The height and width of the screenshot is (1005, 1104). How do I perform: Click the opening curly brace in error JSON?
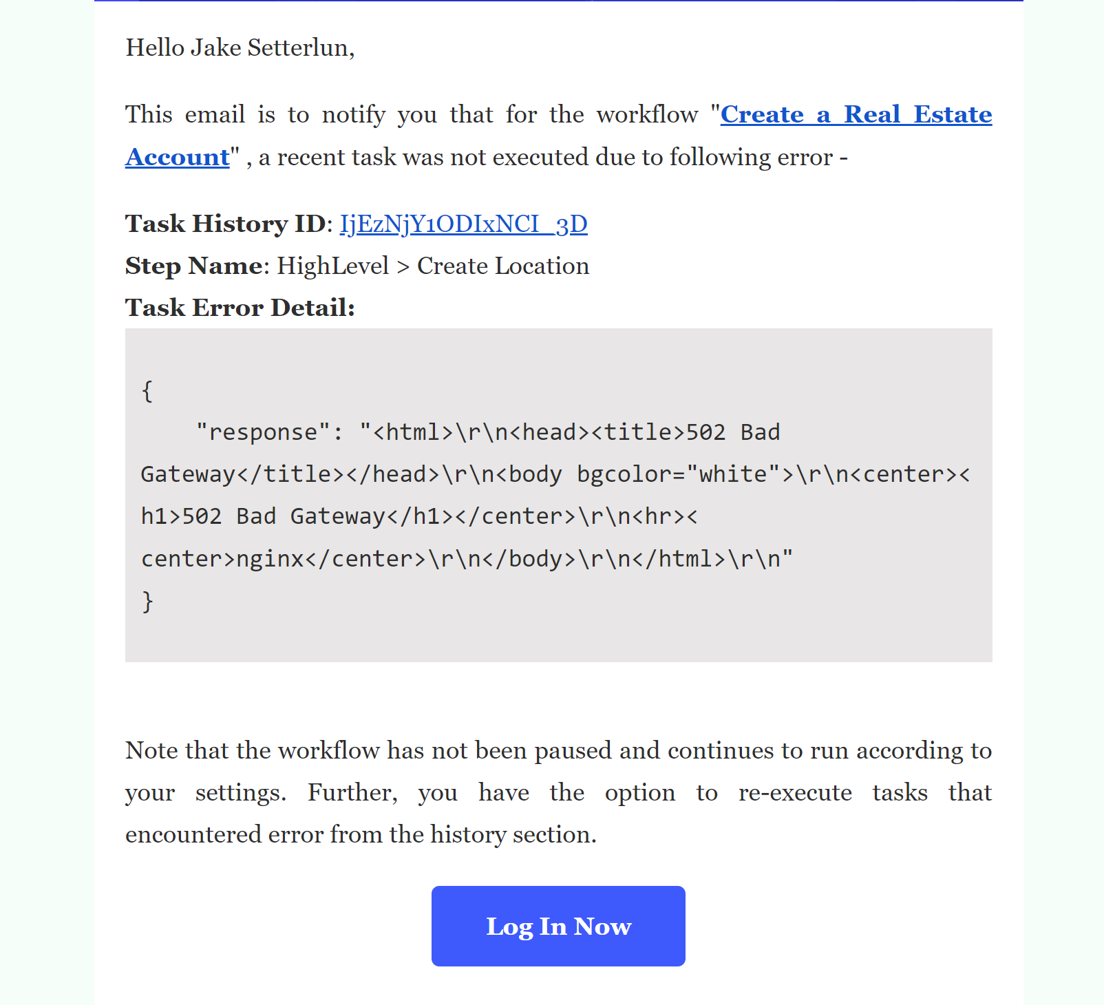(x=147, y=390)
